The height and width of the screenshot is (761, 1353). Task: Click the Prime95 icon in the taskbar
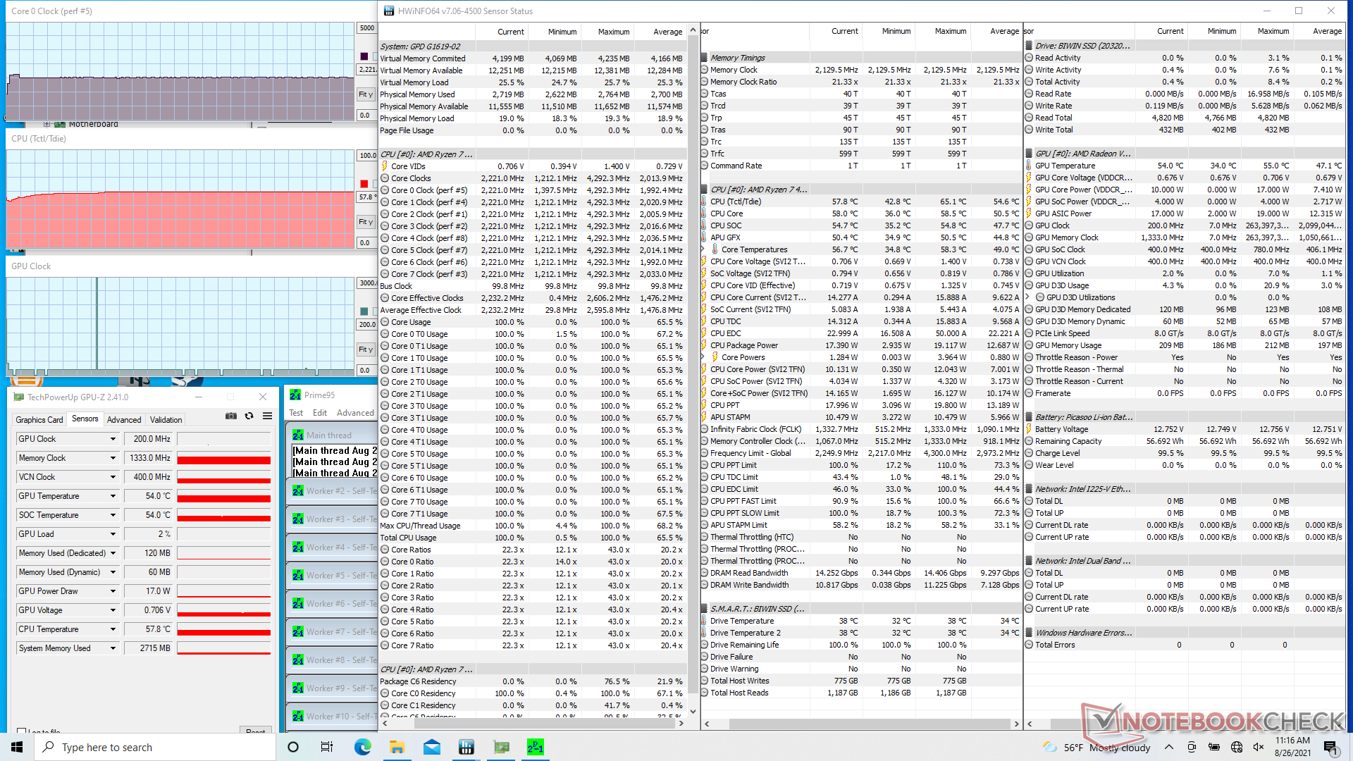click(536, 747)
